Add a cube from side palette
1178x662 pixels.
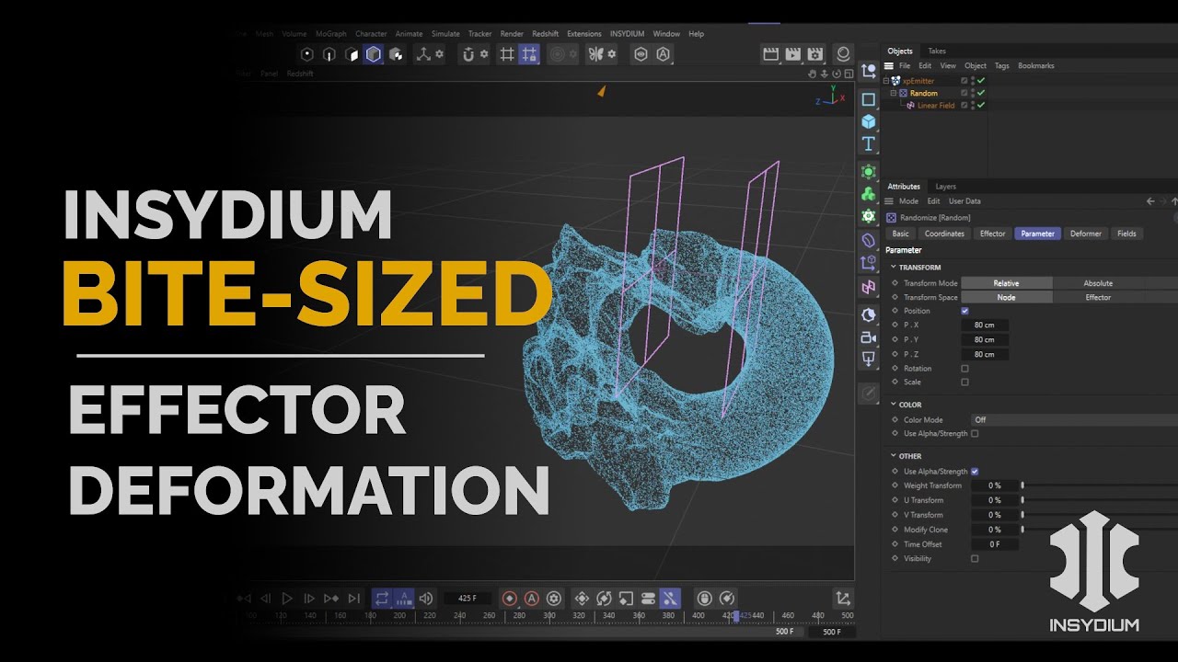868,121
